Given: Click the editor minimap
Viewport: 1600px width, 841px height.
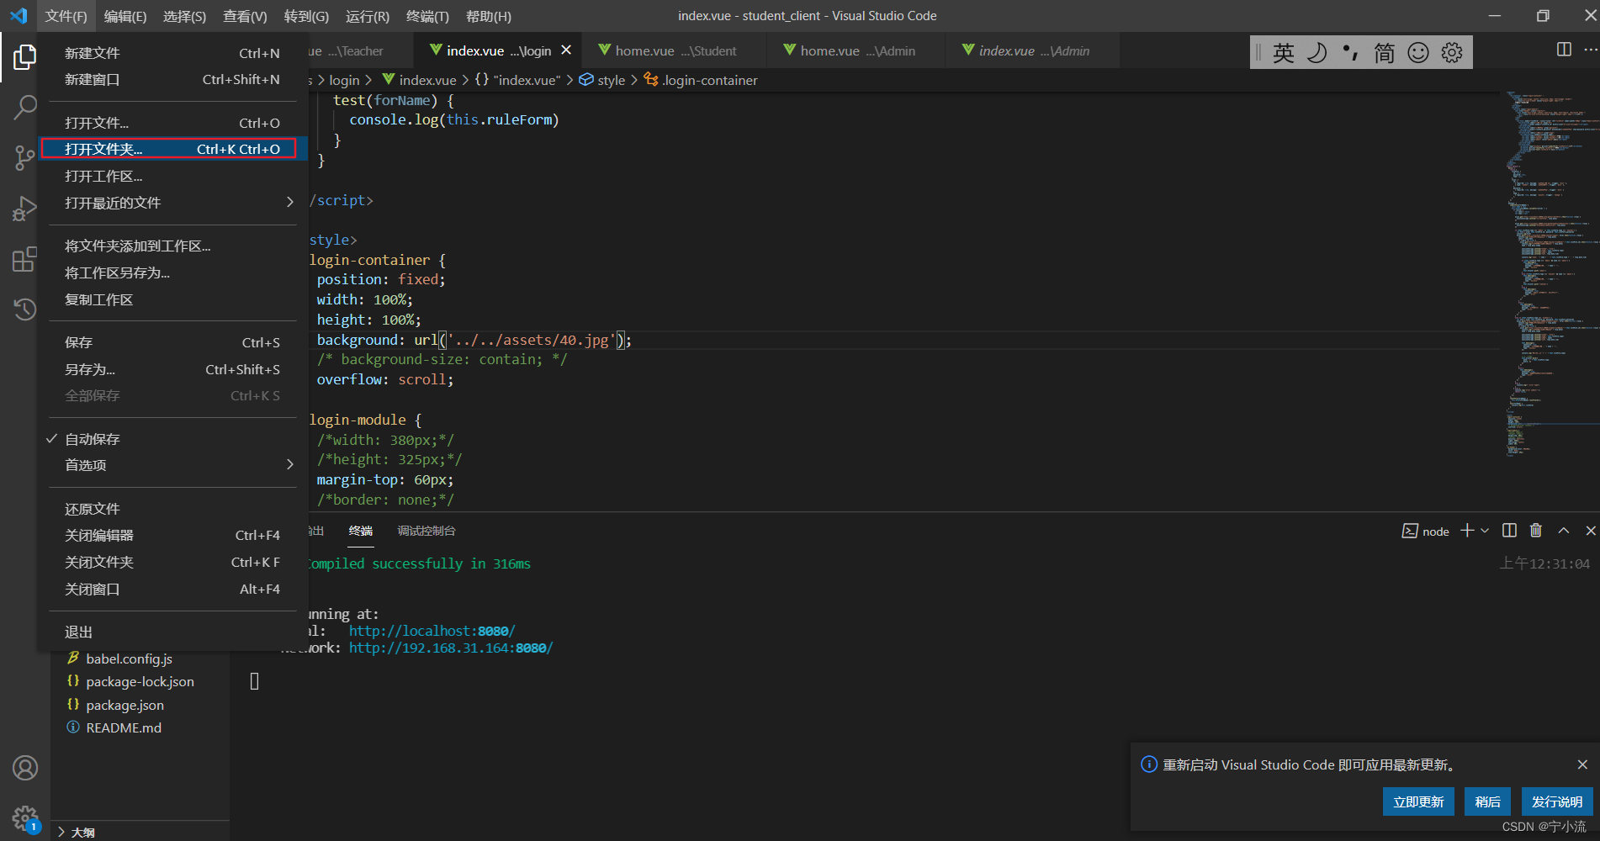Looking at the screenshot, I should pos(1550,273).
